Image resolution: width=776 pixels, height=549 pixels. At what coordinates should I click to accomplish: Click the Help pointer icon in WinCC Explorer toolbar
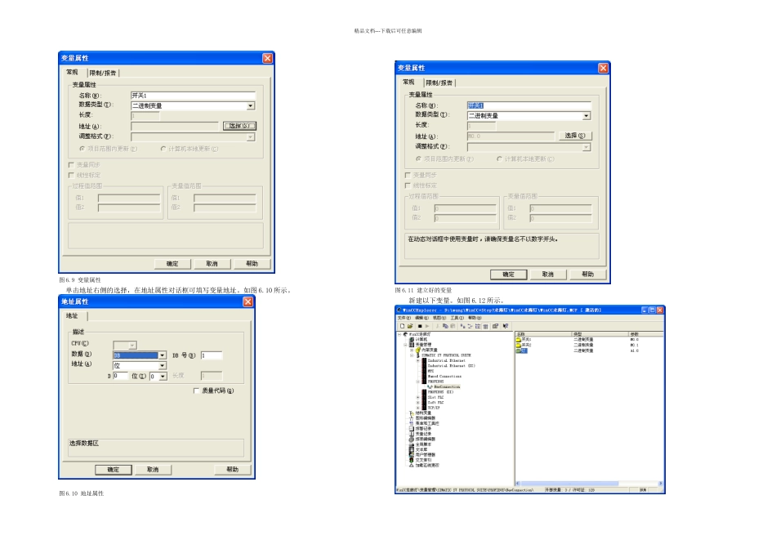pyautogui.click(x=506, y=326)
